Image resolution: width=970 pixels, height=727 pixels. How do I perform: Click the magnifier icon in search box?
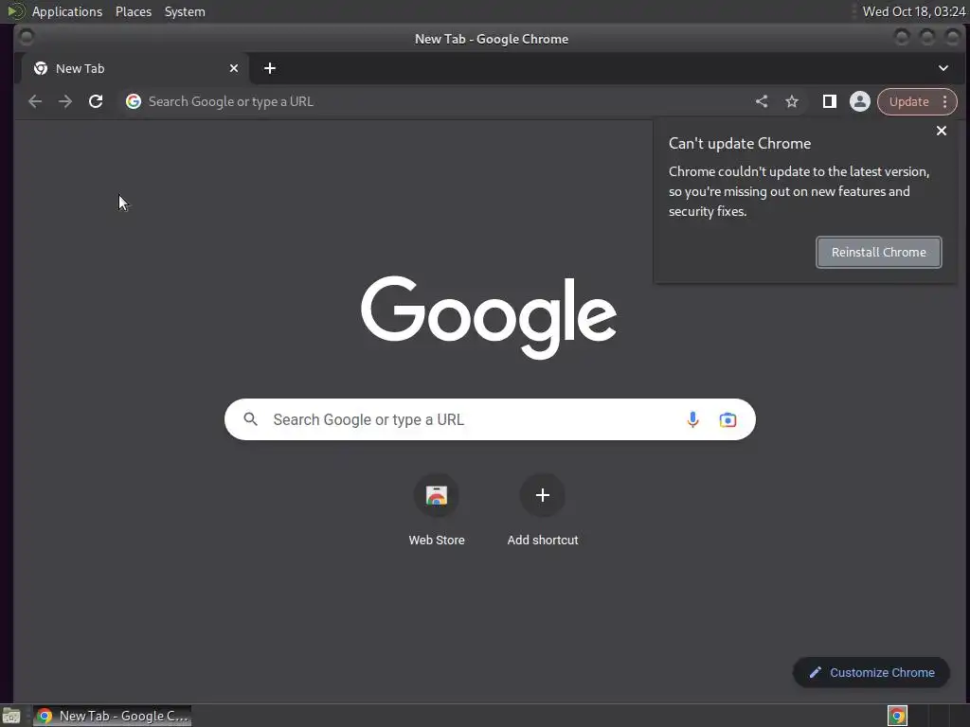pyautogui.click(x=250, y=419)
